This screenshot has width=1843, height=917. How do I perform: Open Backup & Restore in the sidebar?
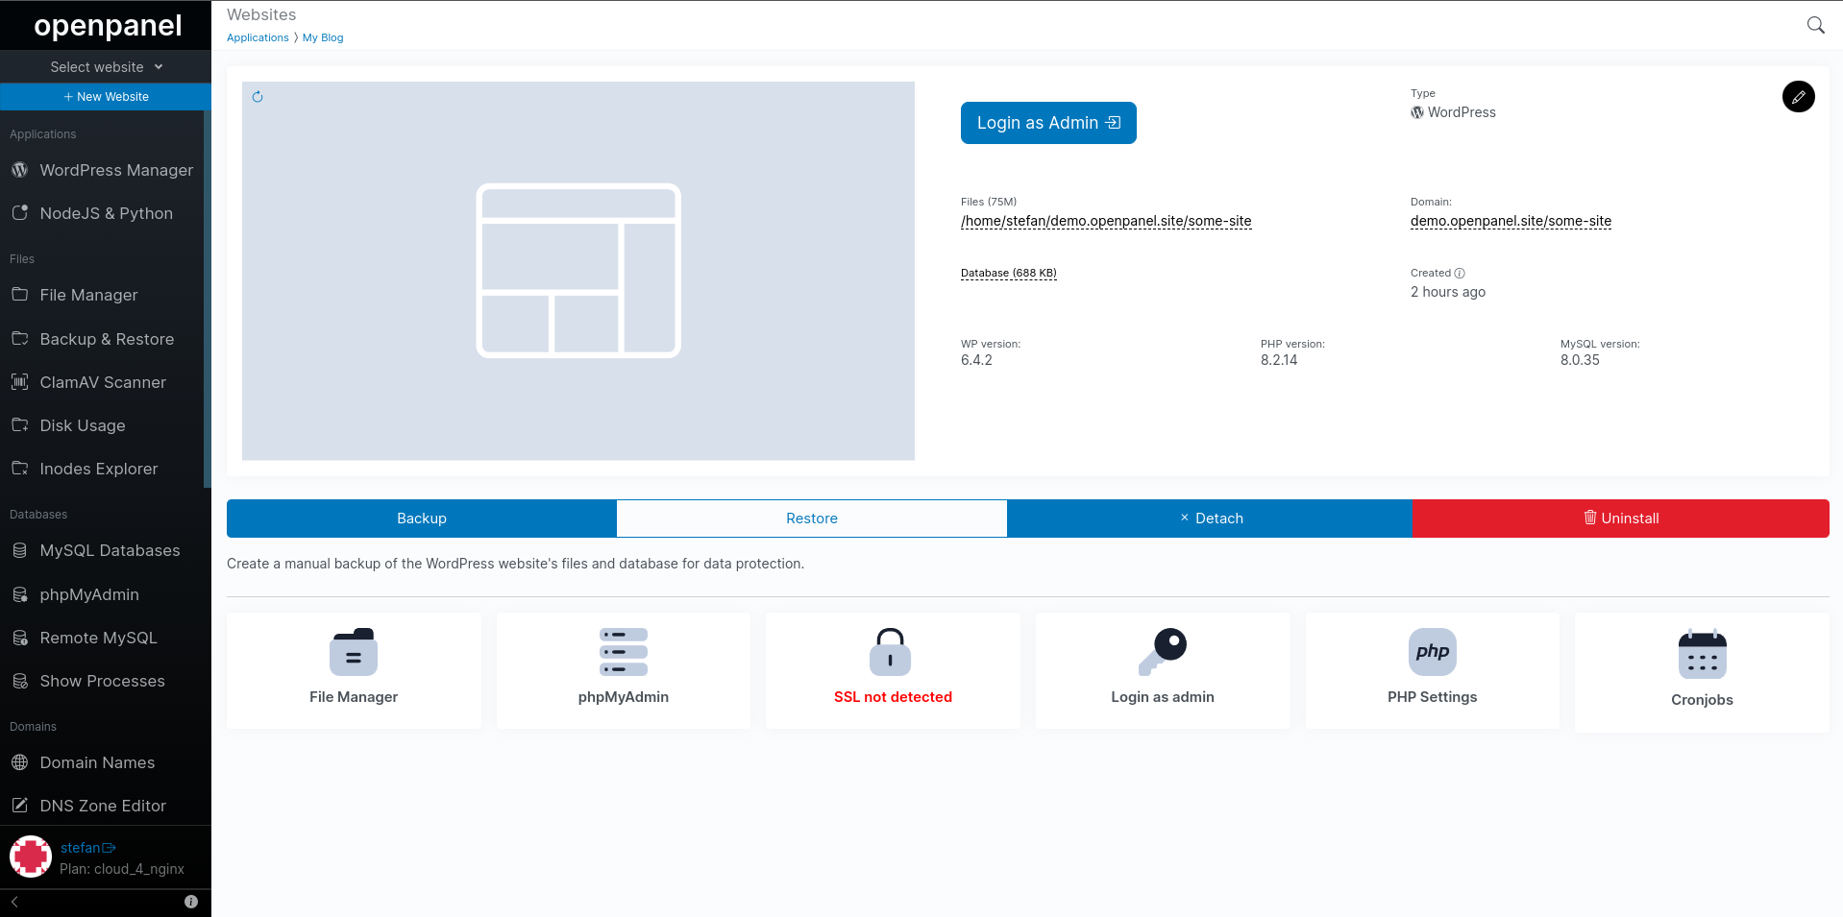coord(107,339)
